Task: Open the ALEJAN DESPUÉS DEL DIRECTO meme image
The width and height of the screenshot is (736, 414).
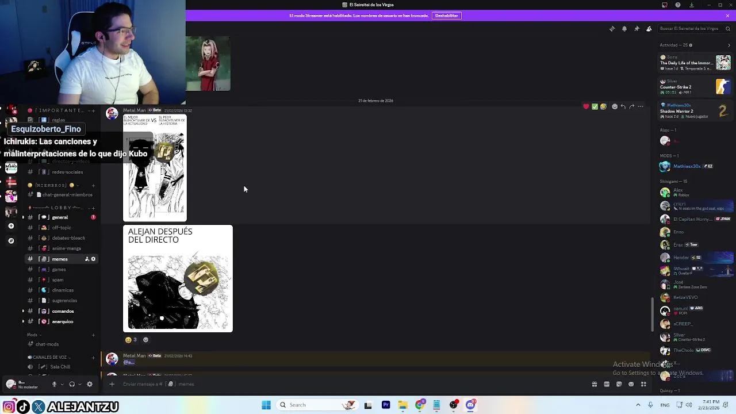Action: (x=178, y=278)
